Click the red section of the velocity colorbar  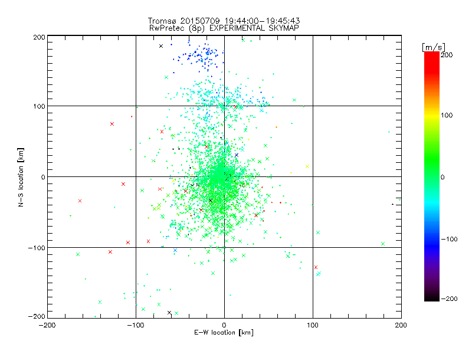click(432, 62)
